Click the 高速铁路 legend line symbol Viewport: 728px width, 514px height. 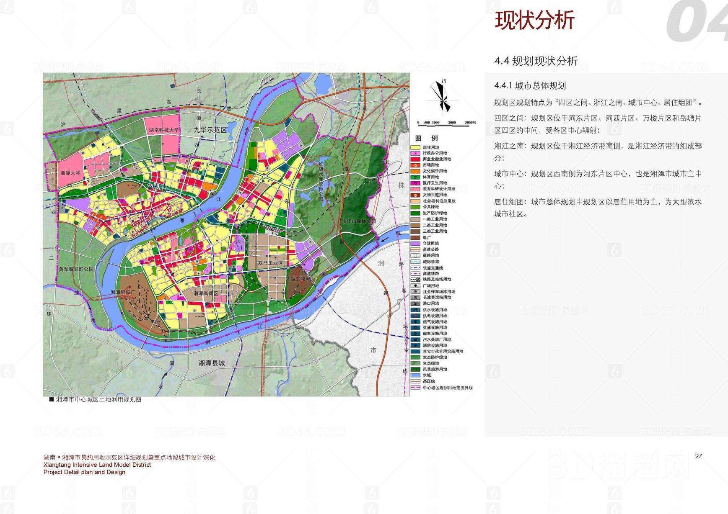415,273
